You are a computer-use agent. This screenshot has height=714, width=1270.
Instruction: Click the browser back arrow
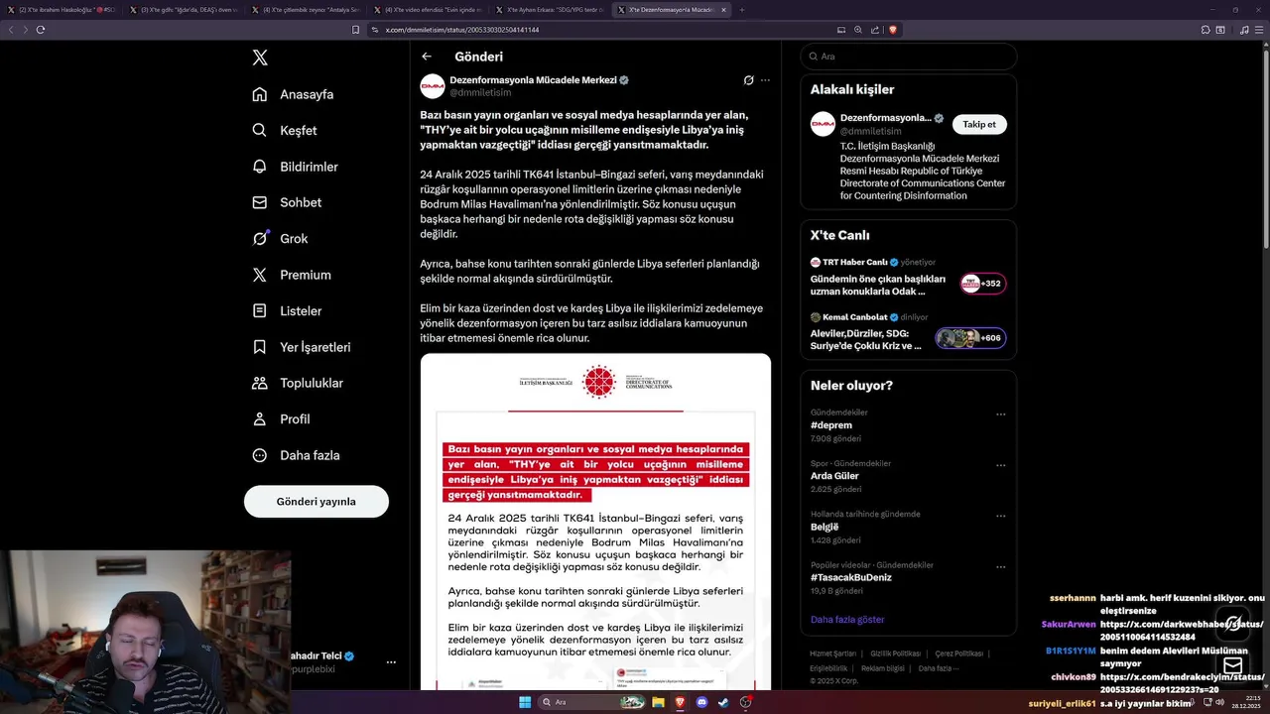click(x=11, y=30)
